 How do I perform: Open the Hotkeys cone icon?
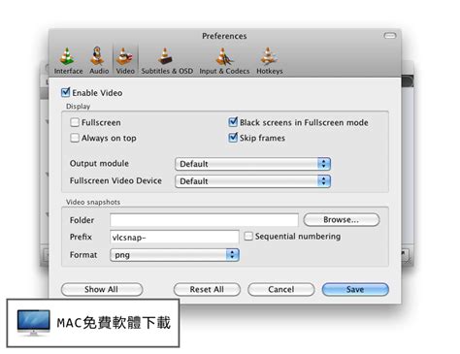269,56
